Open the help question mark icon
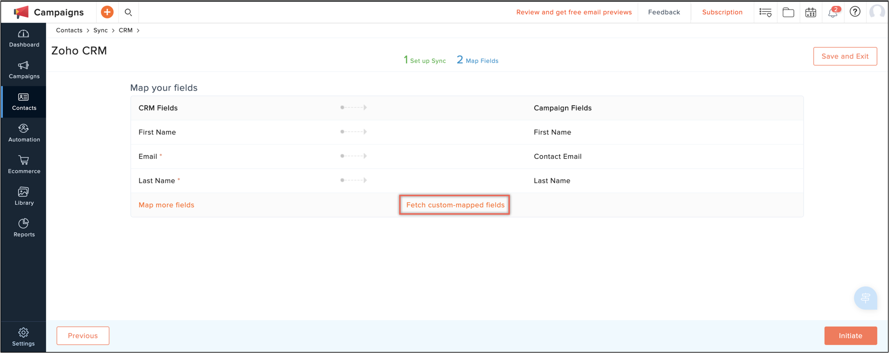The height and width of the screenshot is (353, 889). pos(855,12)
